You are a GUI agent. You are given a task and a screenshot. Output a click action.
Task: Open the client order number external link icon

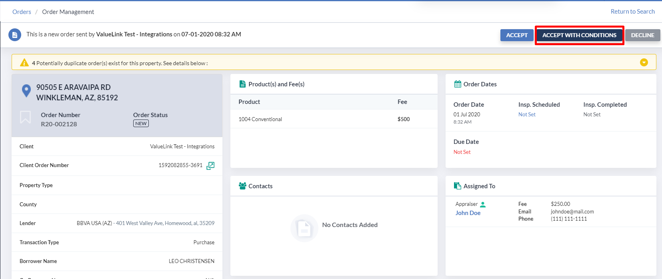[x=210, y=165]
